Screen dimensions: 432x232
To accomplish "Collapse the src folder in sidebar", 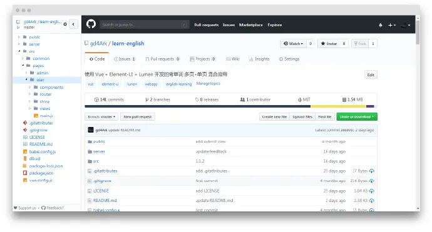I will (19, 51).
